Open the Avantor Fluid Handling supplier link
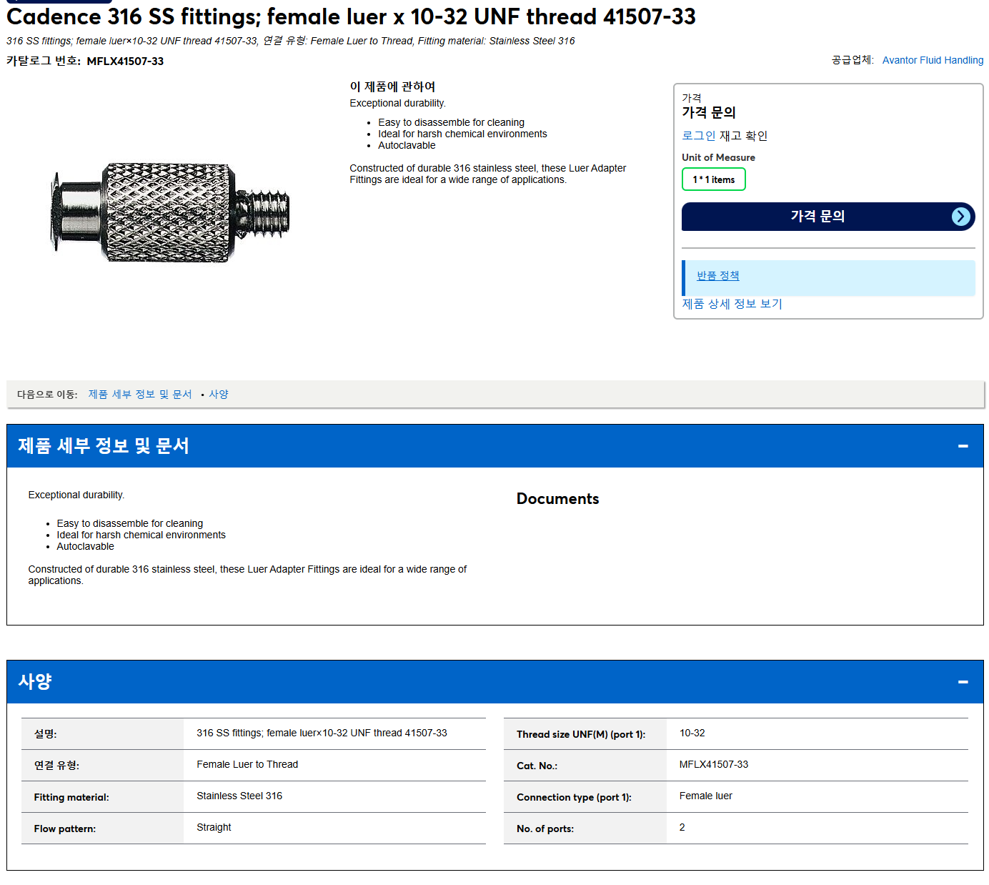Screen dimensions: 989x885 point(933,60)
